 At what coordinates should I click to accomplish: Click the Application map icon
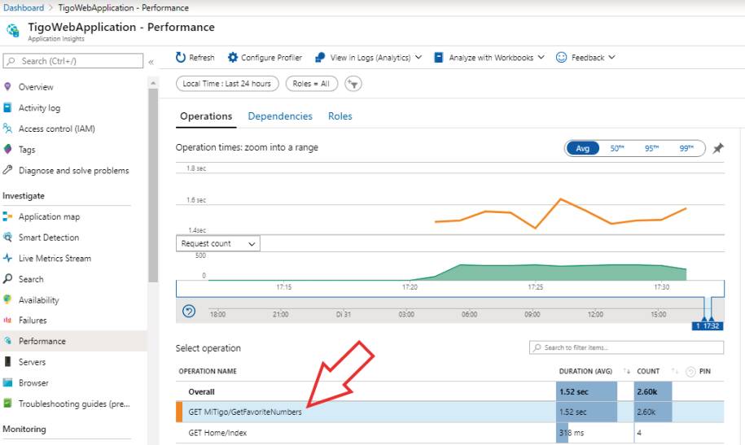click(x=7, y=216)
